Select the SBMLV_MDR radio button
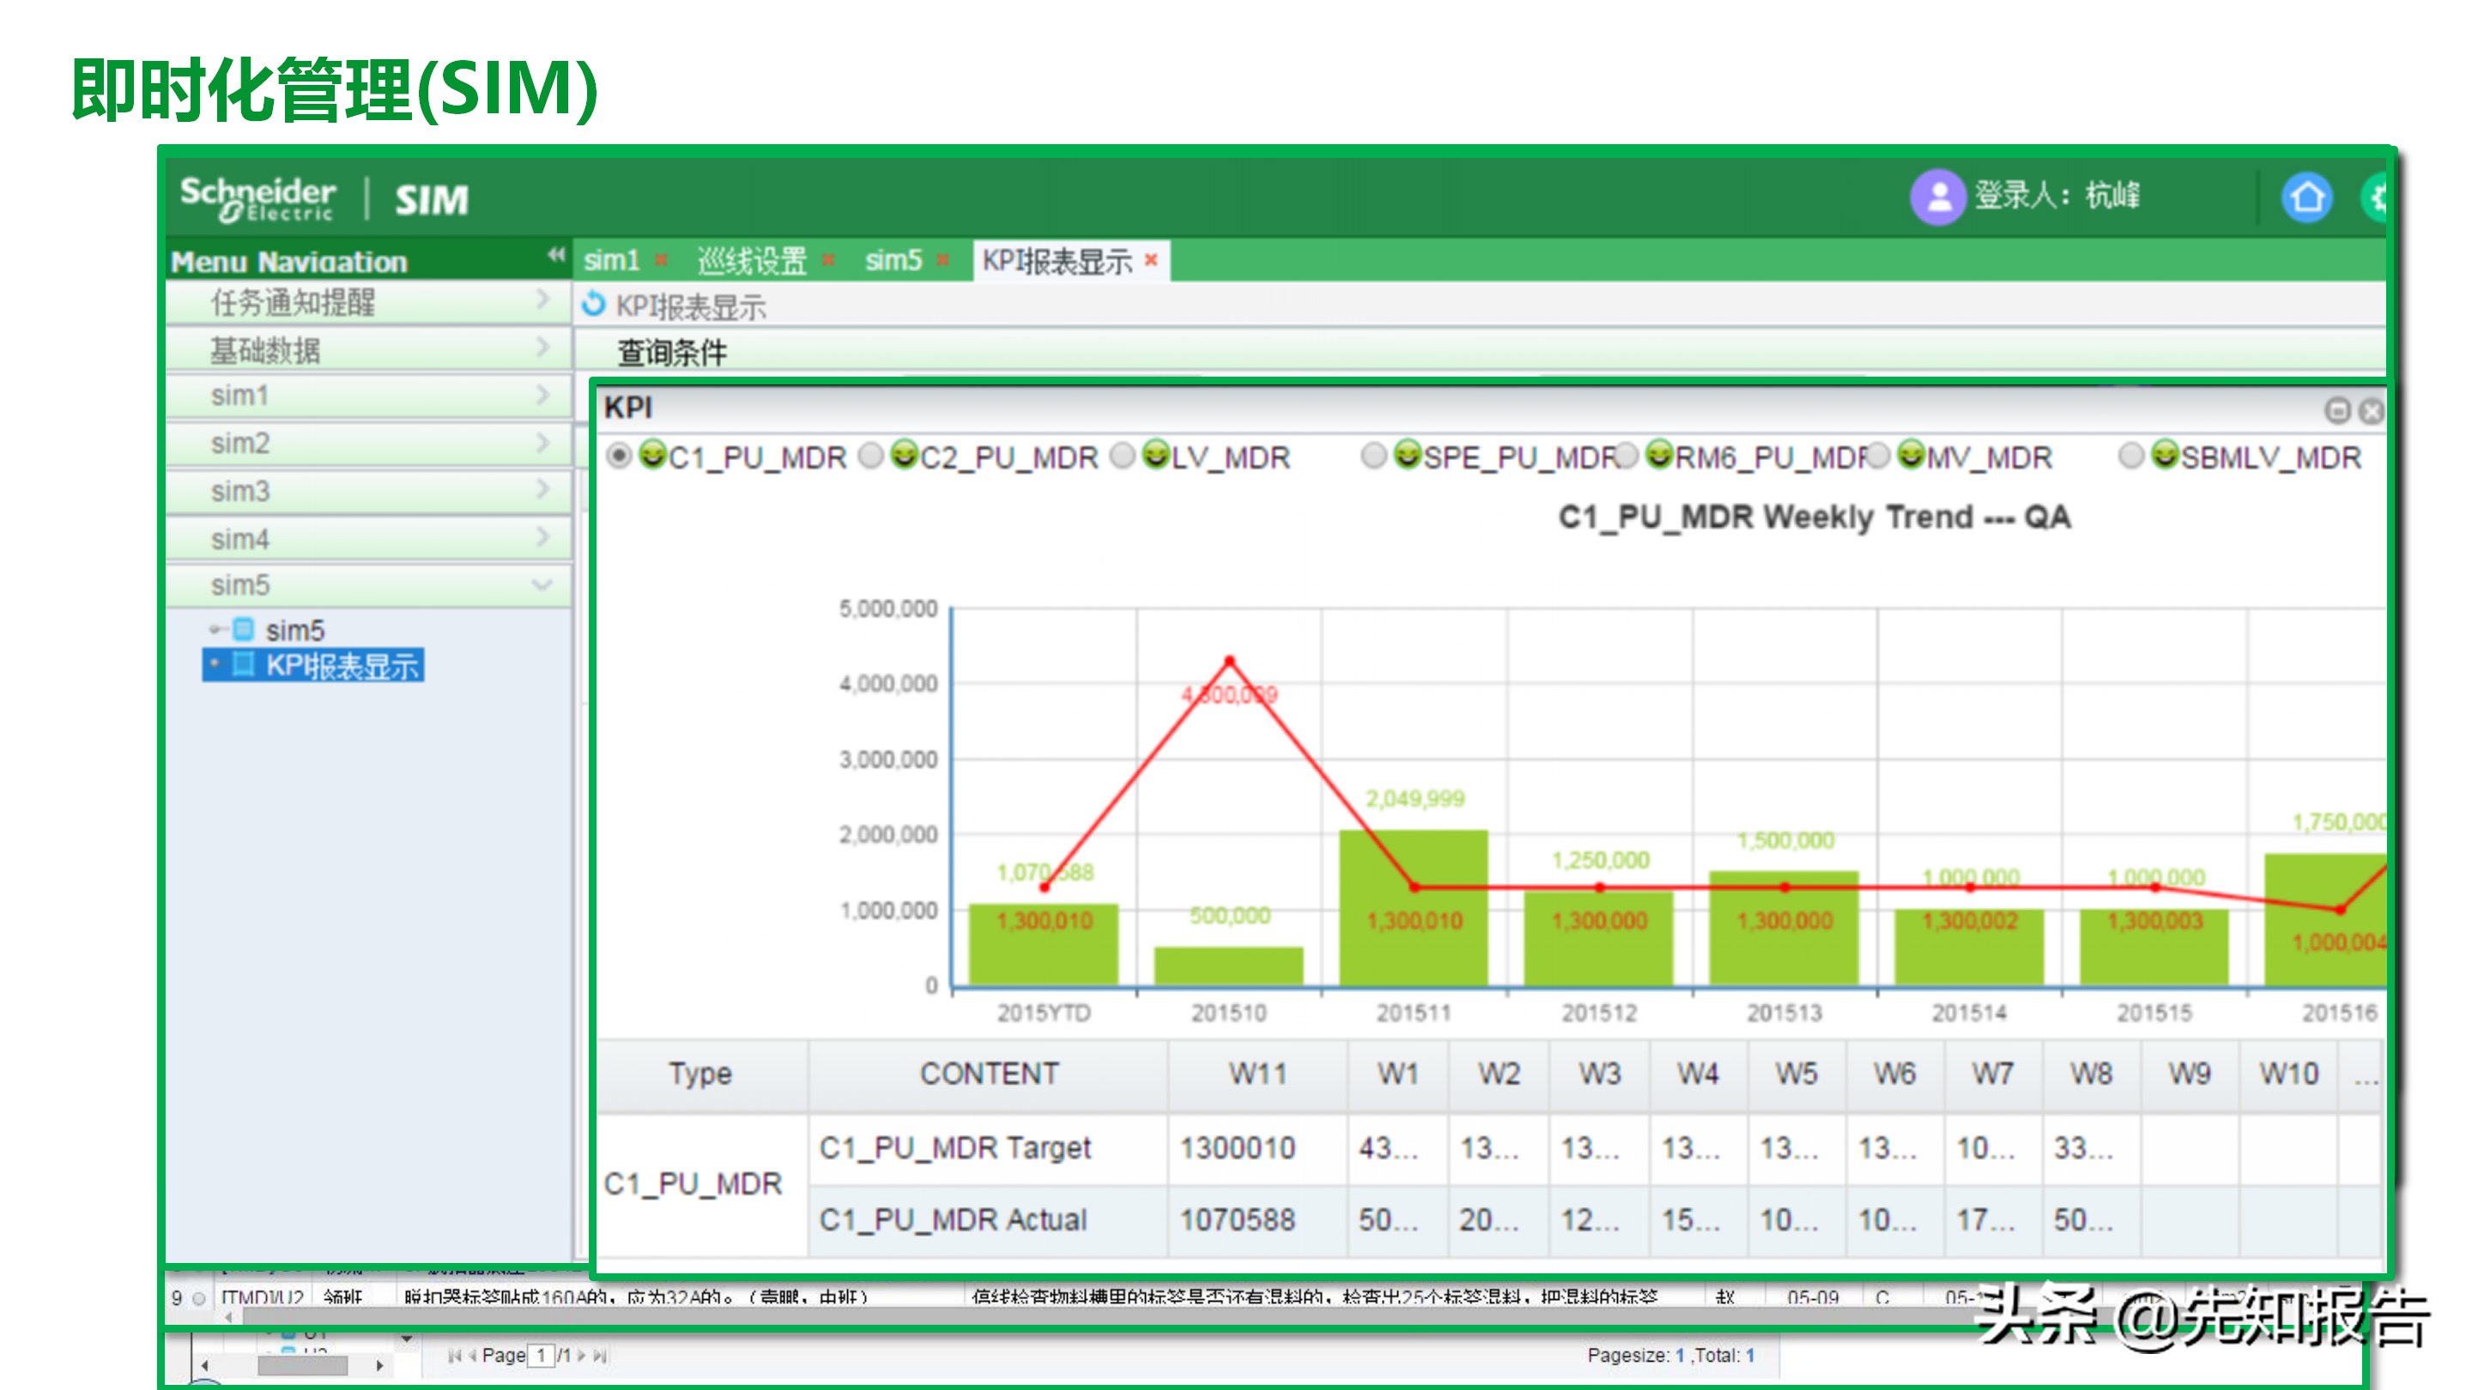The image size is (2472, 1390). (2130, 456)
